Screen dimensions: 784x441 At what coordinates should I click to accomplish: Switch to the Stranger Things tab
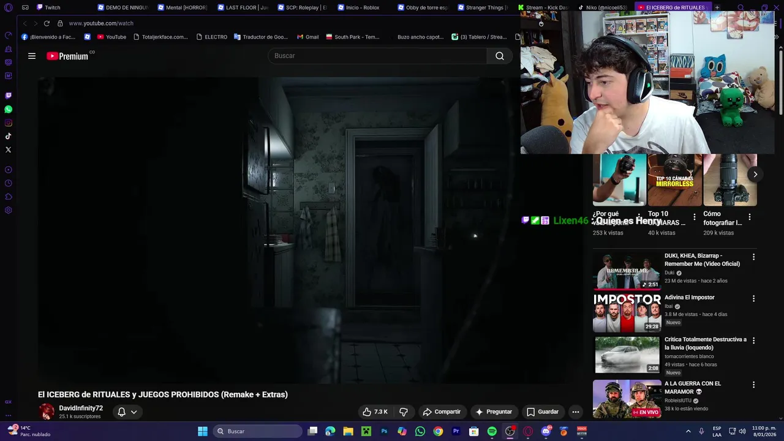click(x=482, y=7)
